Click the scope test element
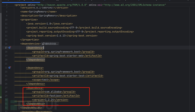Viewport: 195px width, 112px height. coord(46,80)
